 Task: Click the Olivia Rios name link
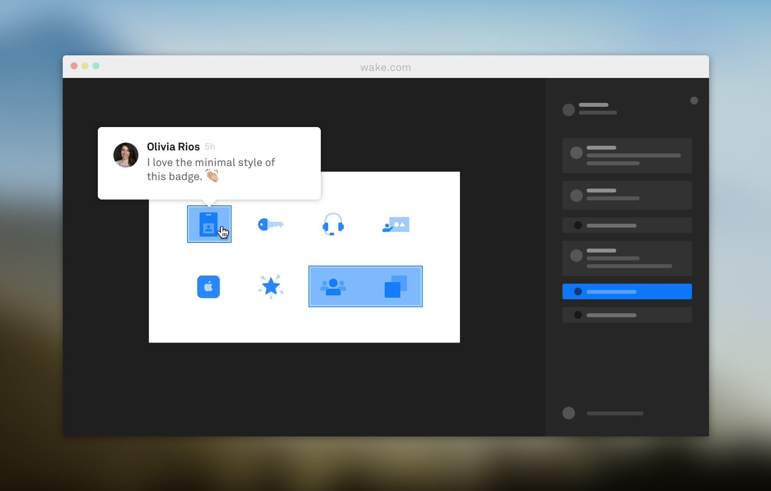pos(173,147)
